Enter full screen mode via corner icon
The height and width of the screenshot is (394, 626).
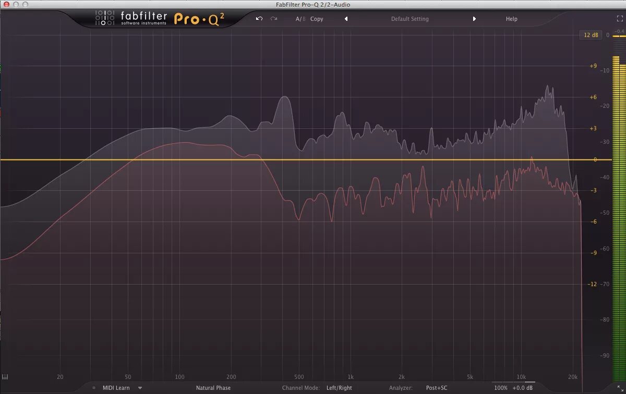point(620,18)
